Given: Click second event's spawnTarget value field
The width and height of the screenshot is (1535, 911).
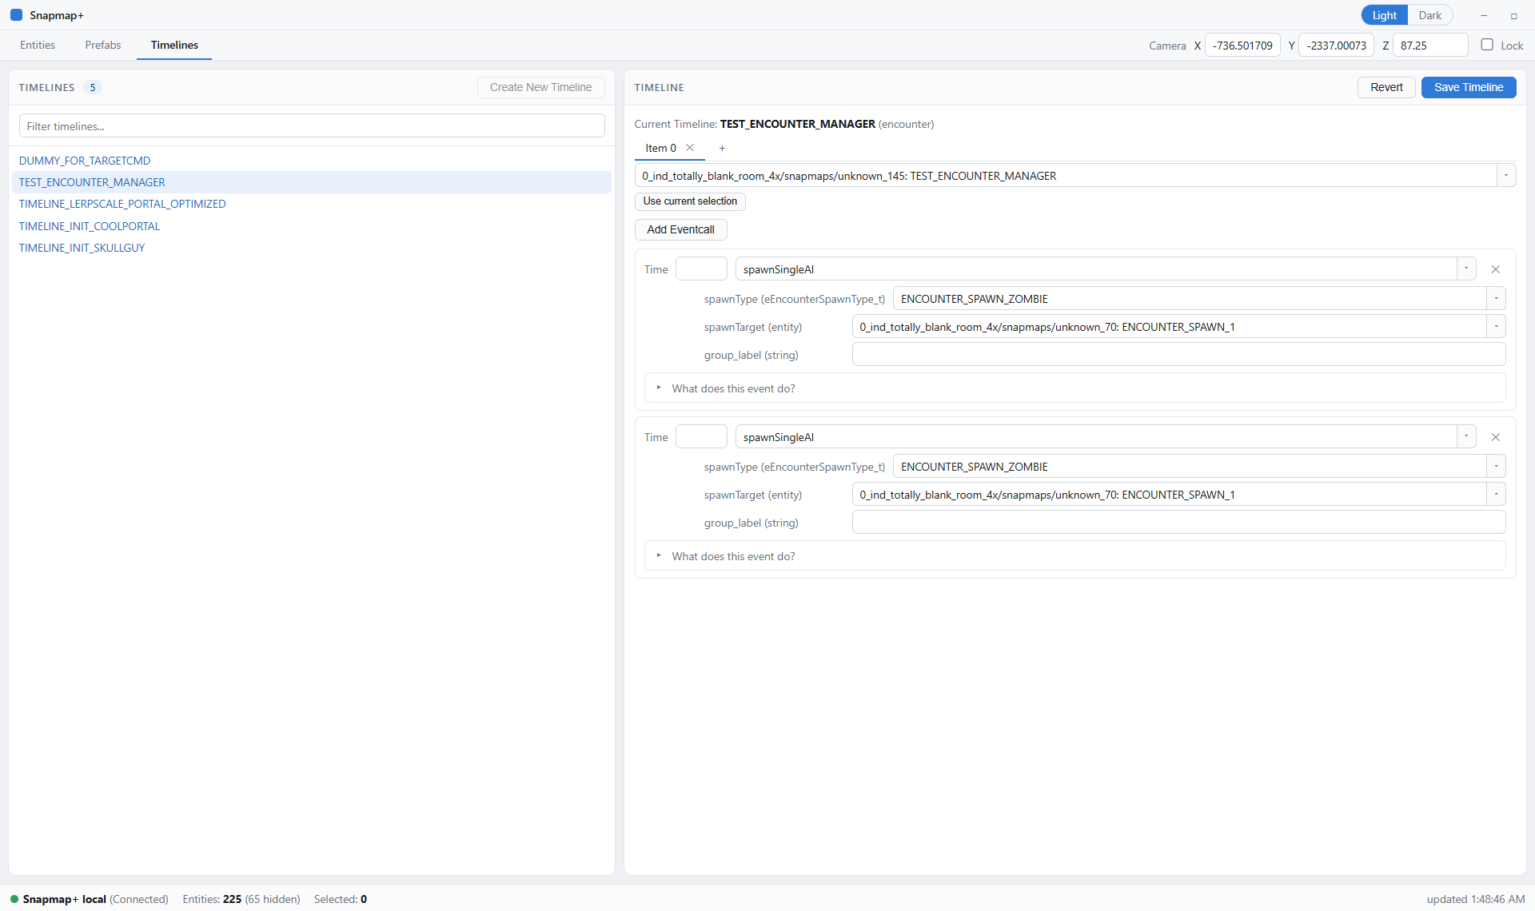Looking at the screenshot, I should click(x=1169, y=495).
